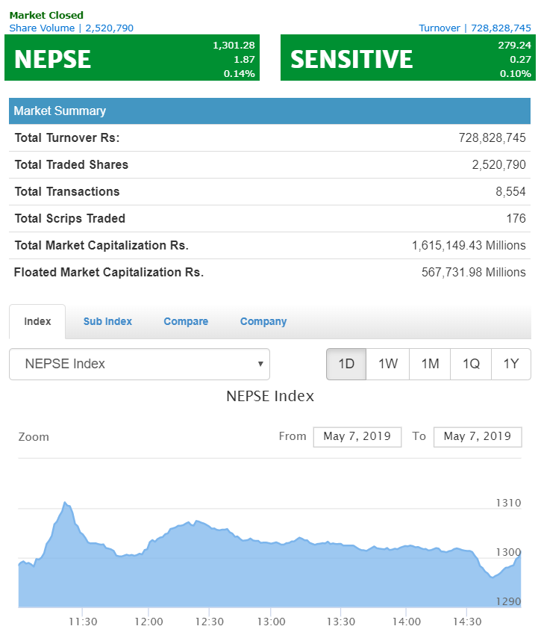Click the 0.14% NEPSE change
The image size is (541, 632).
pos(239,74)
